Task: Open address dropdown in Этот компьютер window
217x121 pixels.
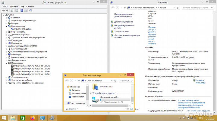Action: click(112, 81)
